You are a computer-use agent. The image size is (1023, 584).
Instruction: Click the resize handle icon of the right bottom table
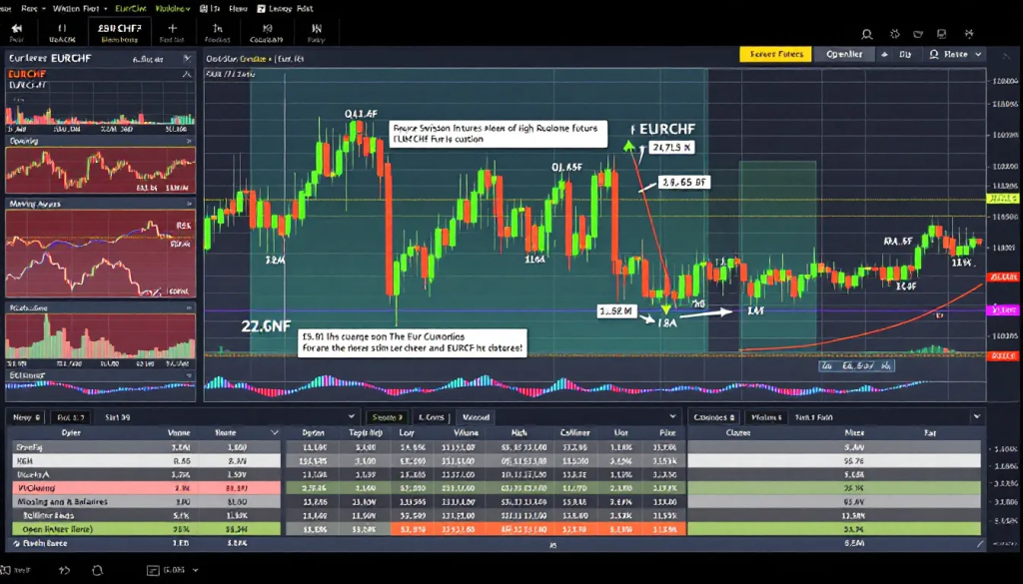(x=980, y=543)
